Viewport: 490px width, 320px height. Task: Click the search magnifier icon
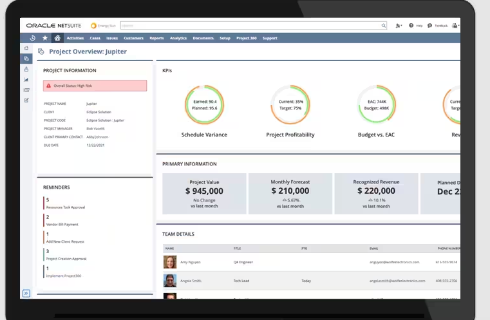pos(384,26)
